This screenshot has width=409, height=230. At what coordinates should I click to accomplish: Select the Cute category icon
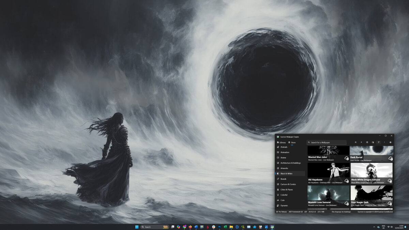click(278, 200)
